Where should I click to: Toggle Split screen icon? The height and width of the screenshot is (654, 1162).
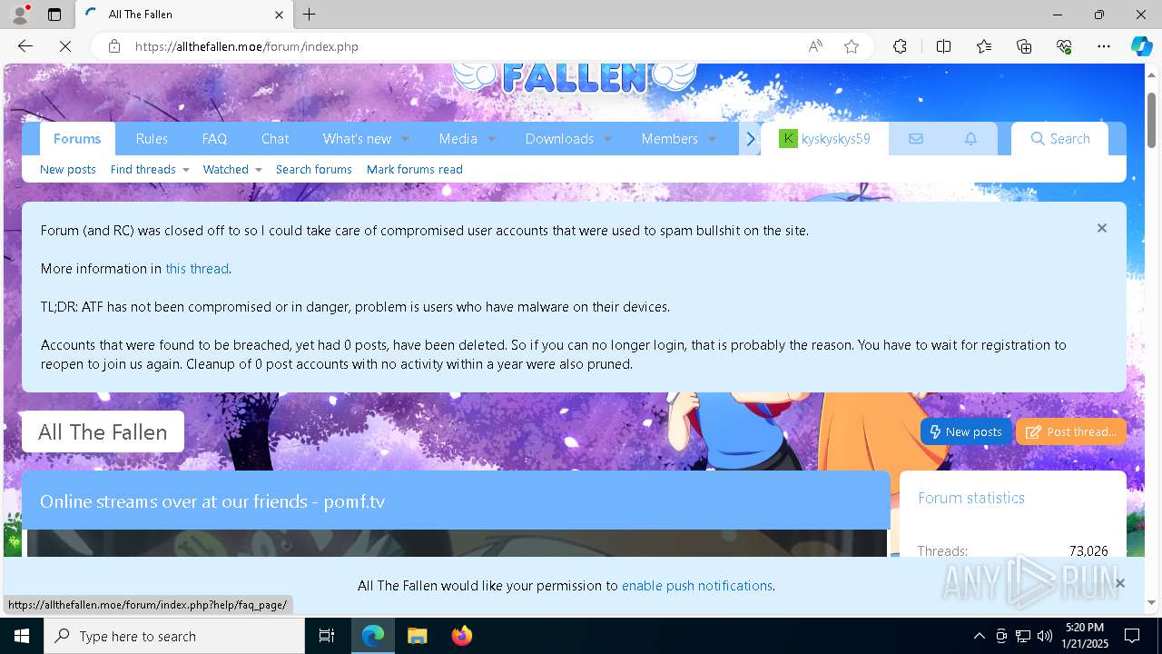[x=943, y=46]
